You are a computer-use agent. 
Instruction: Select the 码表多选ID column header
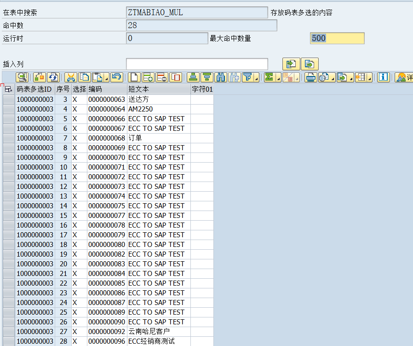[x=35, y=89]
